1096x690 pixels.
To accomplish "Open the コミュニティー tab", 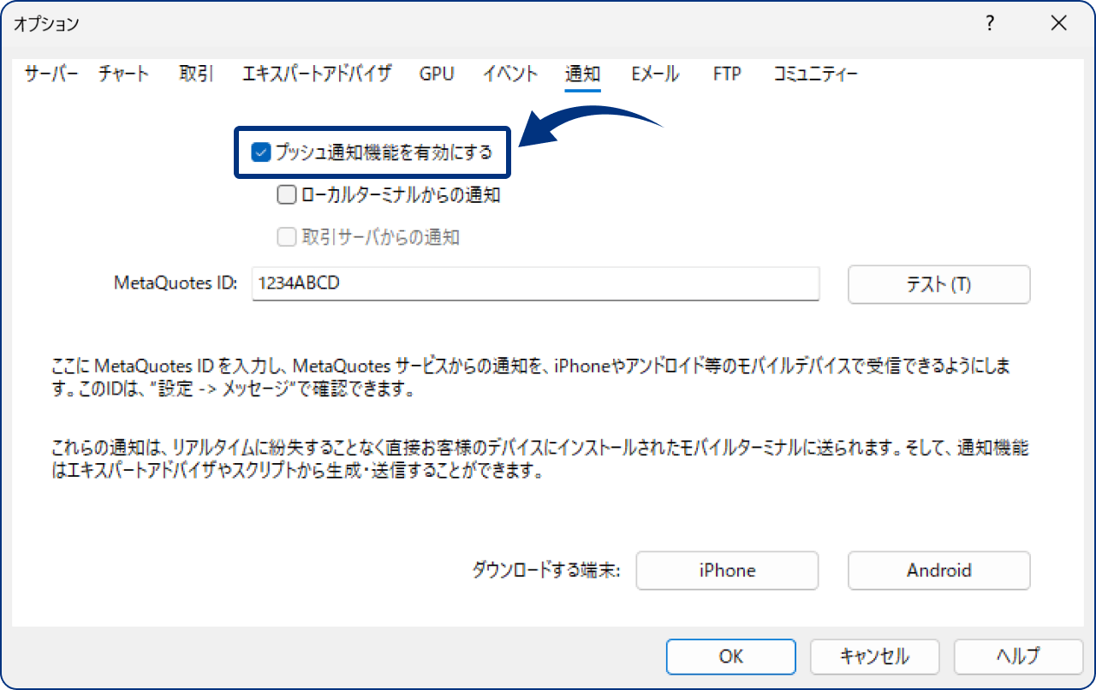I will tap(813, 74).
